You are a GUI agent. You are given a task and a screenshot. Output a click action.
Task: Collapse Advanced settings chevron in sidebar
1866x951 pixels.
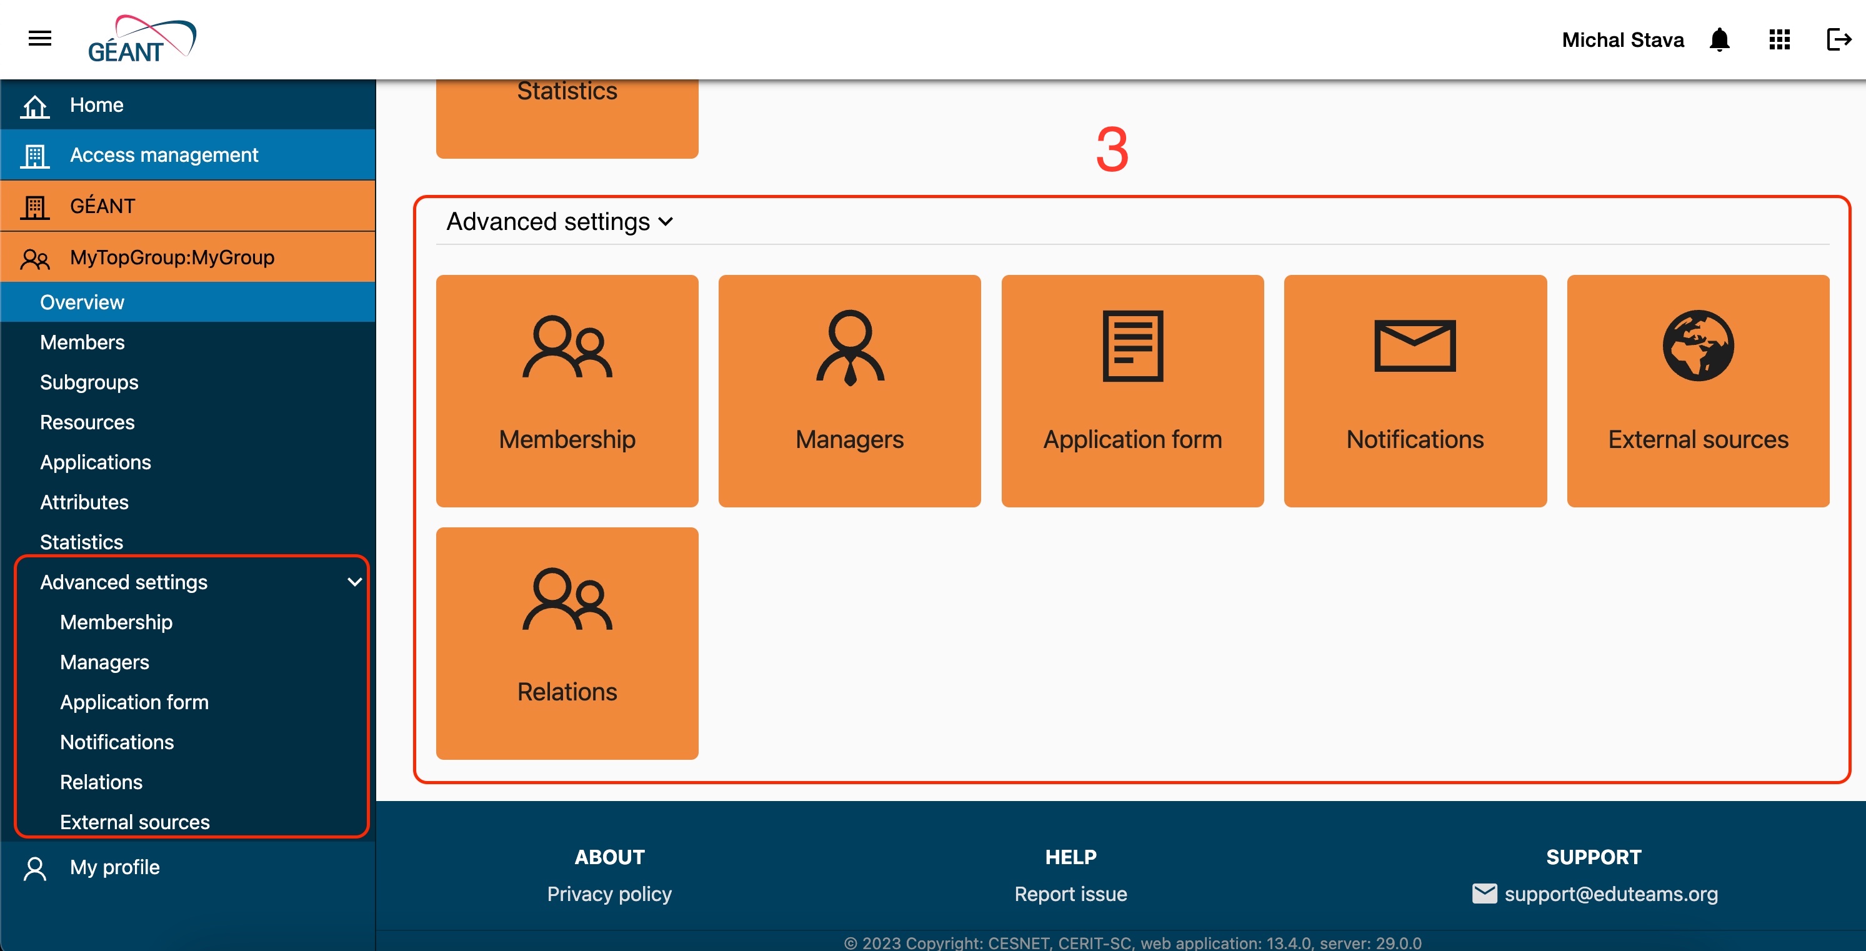click(354, 582)
